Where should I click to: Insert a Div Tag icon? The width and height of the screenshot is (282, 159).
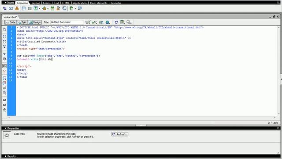coord(30,8)
